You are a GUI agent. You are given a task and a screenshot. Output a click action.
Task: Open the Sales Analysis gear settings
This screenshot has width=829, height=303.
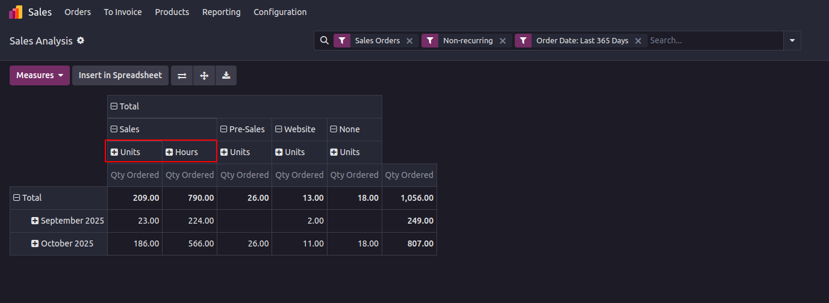click(81, 41)
